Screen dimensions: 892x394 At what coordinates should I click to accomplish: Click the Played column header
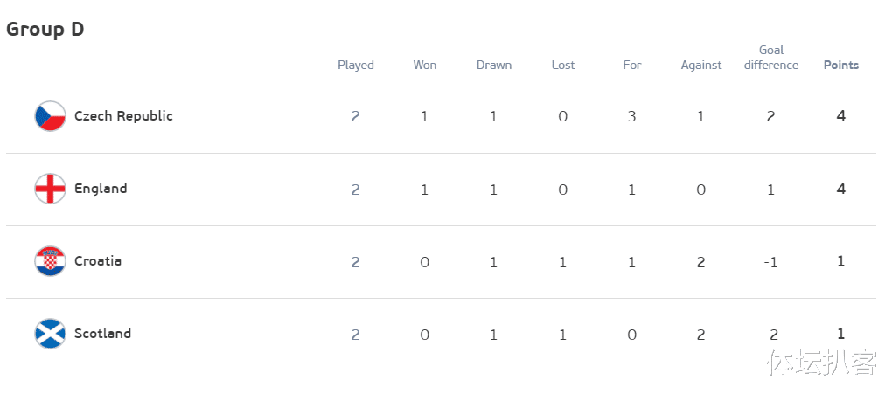[x=356, y=66]
